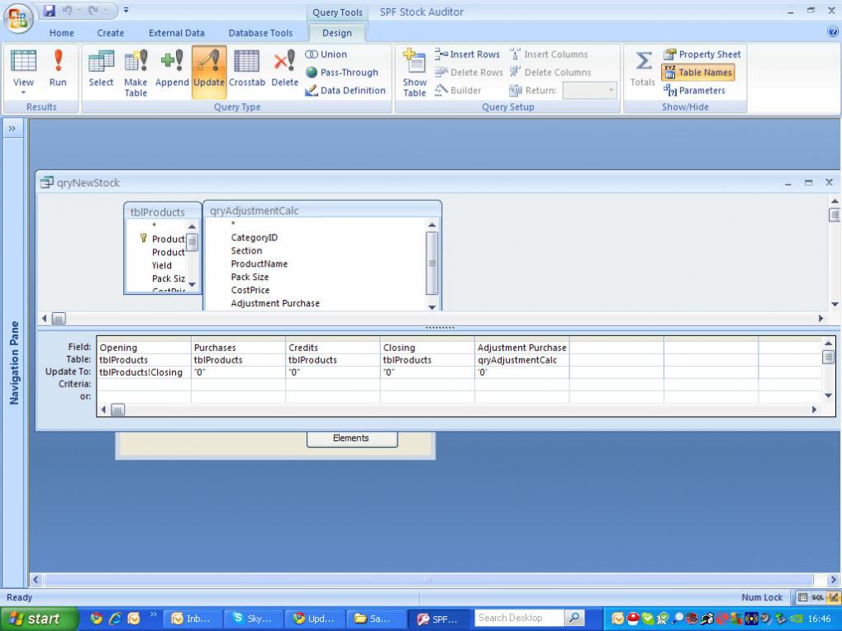The image size is (842, 631).
Task: Select the Delete query type icon
Action: click(x=284, y=70)
